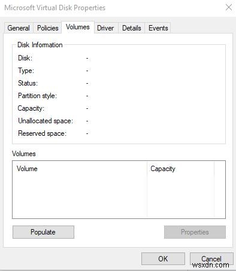Click the Populate button
The width and height of the screenshot is (236, 271).
tap(43, 232)
